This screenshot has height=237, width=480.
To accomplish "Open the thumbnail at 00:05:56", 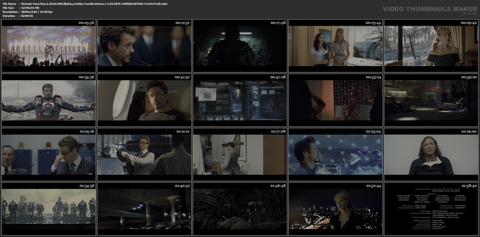I will coord(49,46).
